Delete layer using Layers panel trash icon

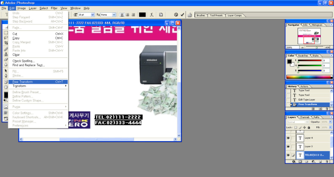[327, 162]
